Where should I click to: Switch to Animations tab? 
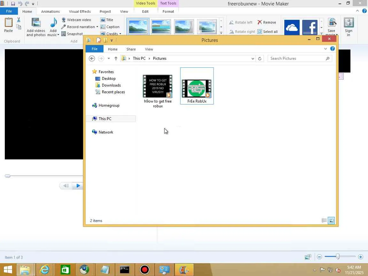coord(50,11)
